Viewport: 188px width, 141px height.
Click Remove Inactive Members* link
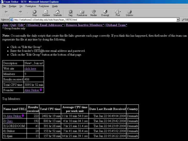(85, 25)
